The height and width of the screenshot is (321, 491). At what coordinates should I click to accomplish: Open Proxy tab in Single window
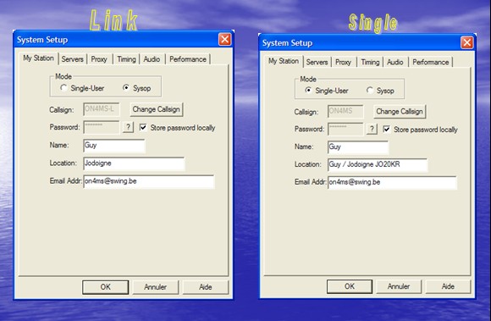tap(343, 62)
